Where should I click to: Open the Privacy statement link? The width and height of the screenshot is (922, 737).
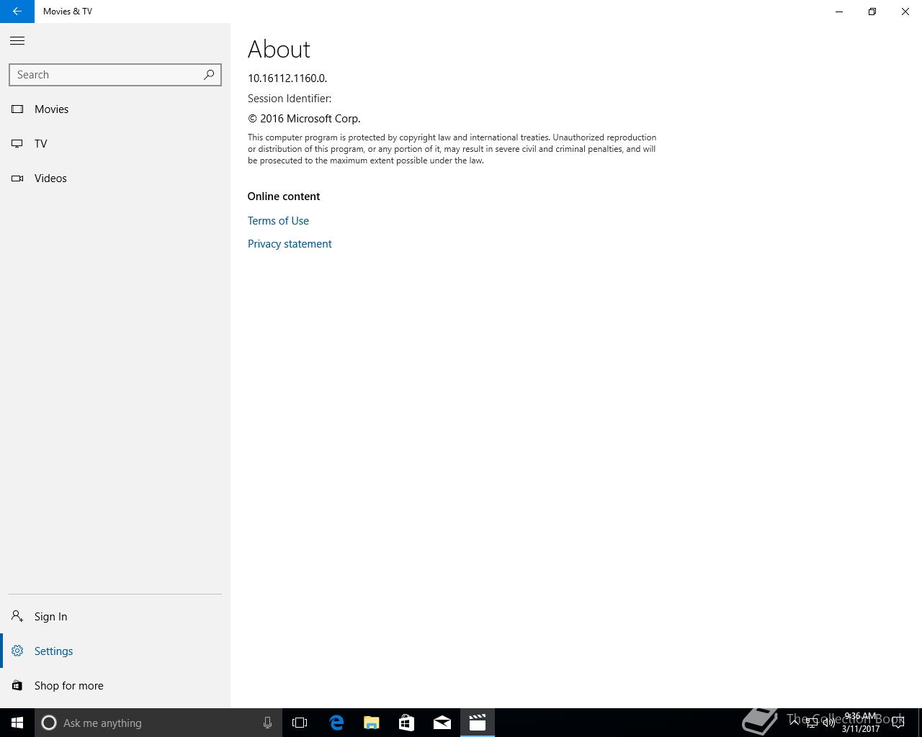290,244
